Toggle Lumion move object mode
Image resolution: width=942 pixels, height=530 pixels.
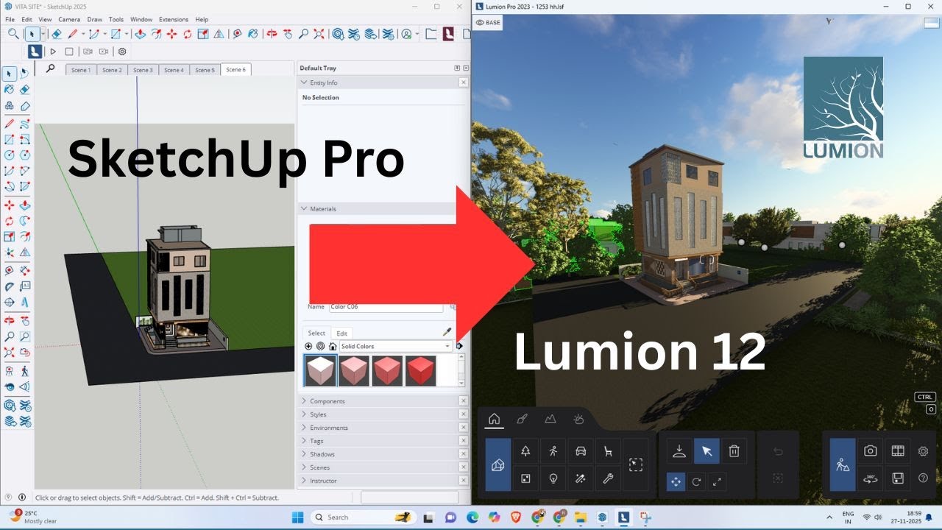click(676, 482)
